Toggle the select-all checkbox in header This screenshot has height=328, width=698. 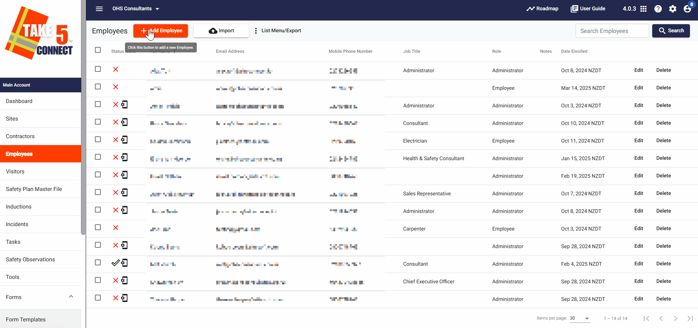(98, 50)
